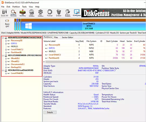This screenshot has height=122, width=146.
Task: Switch to the Partitions tab
Action: tap(48, 37)
